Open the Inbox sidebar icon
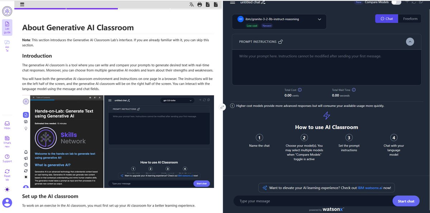 (7, 125)
